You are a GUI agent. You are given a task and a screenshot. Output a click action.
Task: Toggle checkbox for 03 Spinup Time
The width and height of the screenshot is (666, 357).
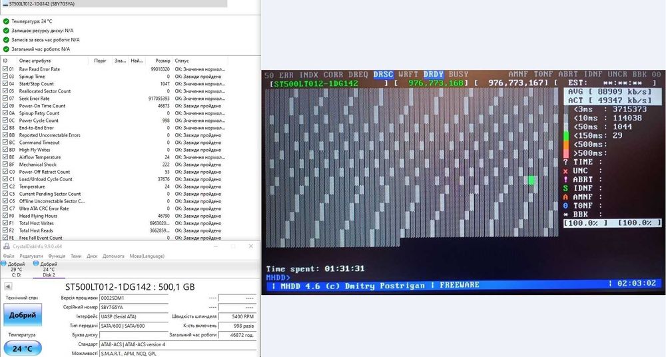point(5,77)
